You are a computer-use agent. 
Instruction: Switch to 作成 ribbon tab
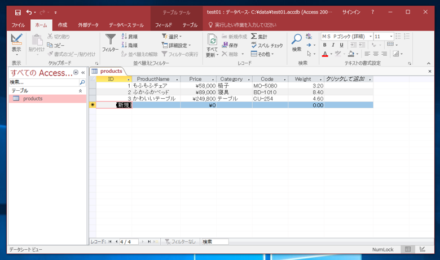63,25
